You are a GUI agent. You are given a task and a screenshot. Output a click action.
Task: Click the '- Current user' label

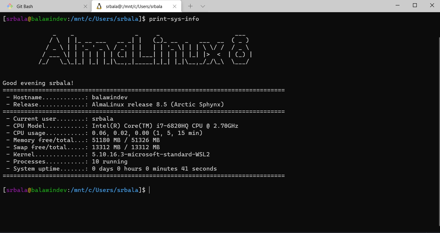click(31, 119)
